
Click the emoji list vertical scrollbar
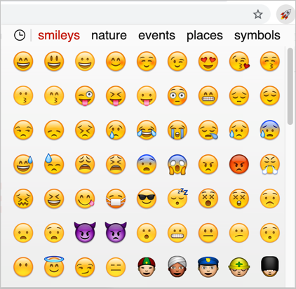(290, 86)
